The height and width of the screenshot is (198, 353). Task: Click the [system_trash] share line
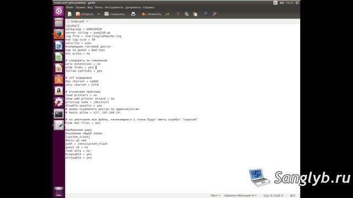pyautogui.click(x=78, y=137)
